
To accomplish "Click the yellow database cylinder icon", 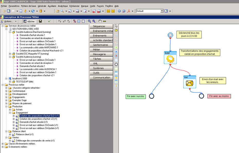I will [41, 11].
